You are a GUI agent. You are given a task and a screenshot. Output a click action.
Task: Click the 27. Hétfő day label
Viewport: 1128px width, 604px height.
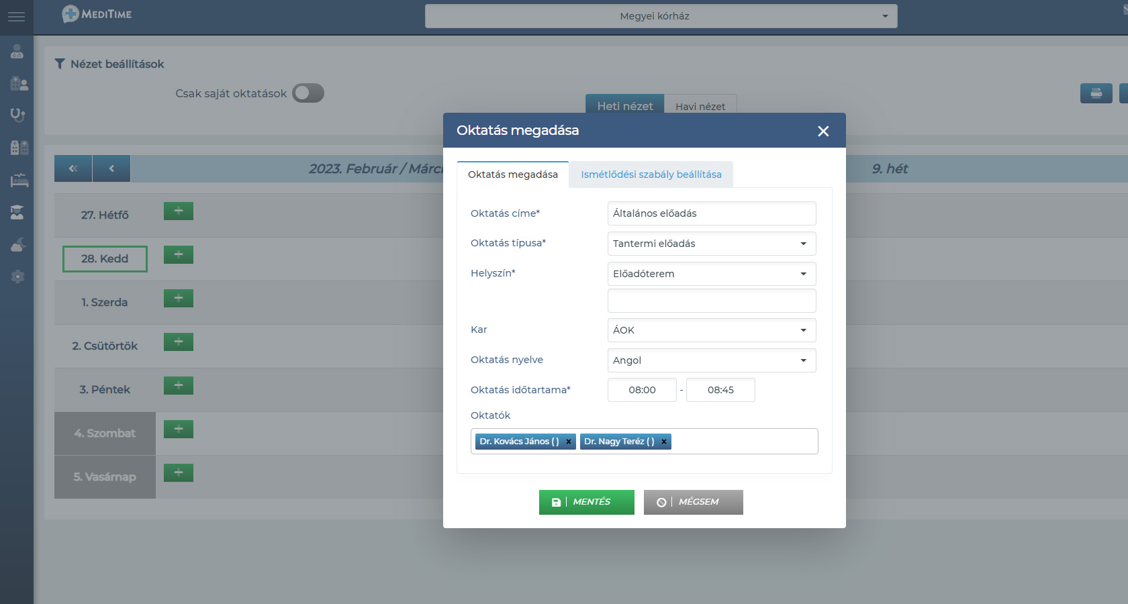click(105, 215)
